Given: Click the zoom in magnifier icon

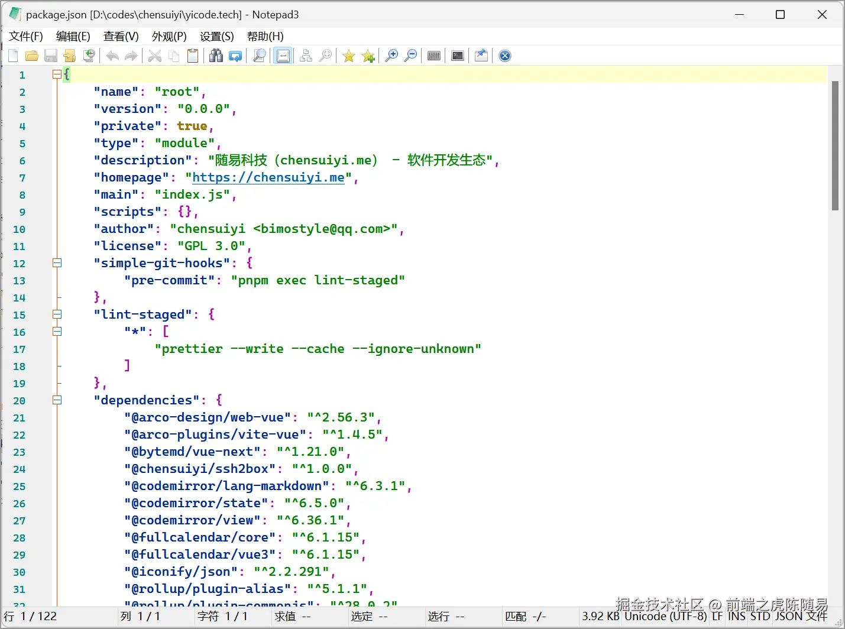Looking at the screenshot, I should [391, 56].
